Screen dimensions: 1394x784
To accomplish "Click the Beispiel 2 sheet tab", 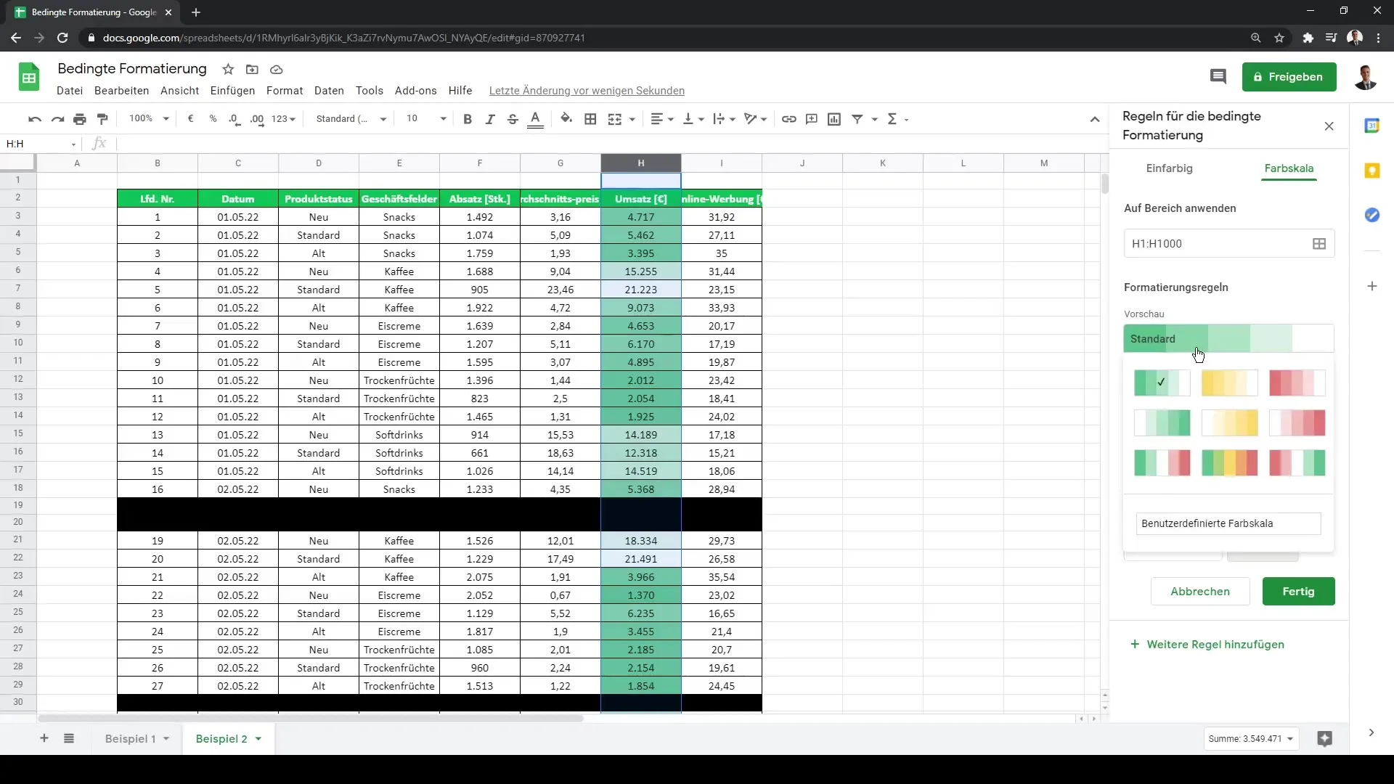I will [221, 738].
